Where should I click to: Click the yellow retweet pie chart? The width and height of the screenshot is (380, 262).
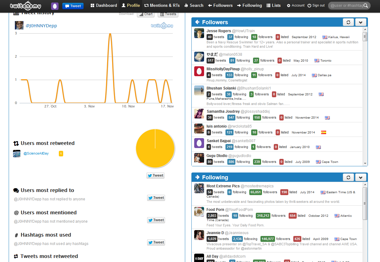coord(155,149)
